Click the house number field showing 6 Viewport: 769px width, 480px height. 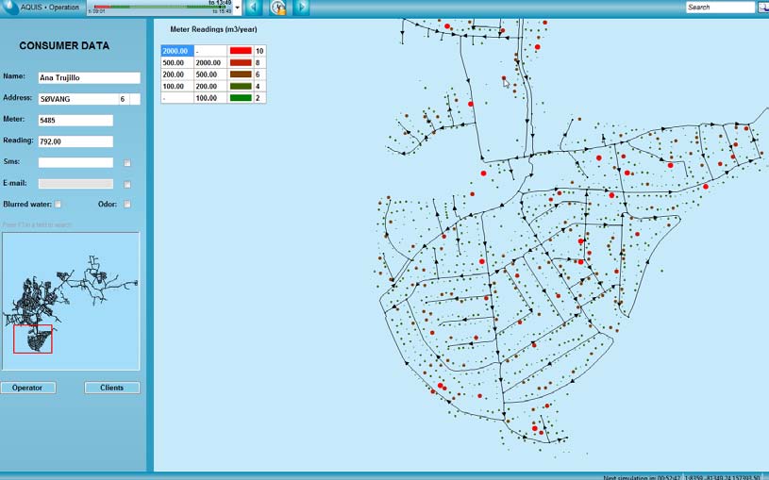(x=125, y=99)
